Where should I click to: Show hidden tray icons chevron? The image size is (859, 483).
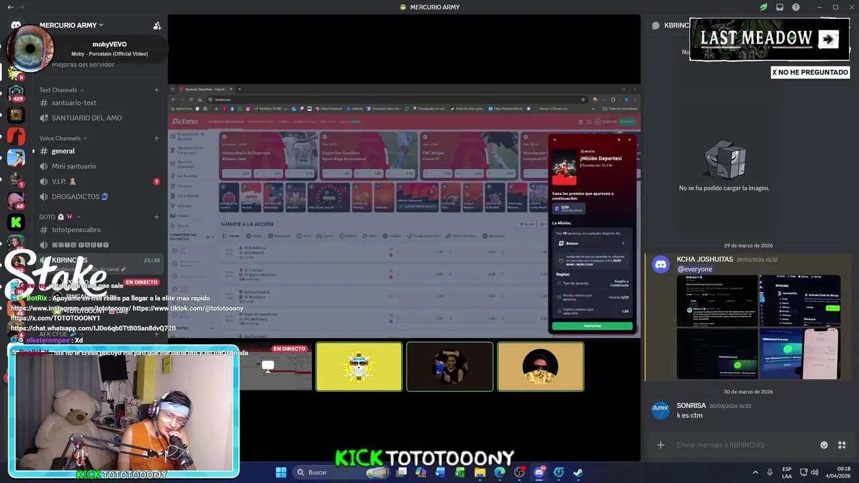click(755, 472)
